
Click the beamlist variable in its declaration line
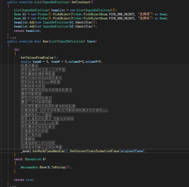tap(58, 10)
